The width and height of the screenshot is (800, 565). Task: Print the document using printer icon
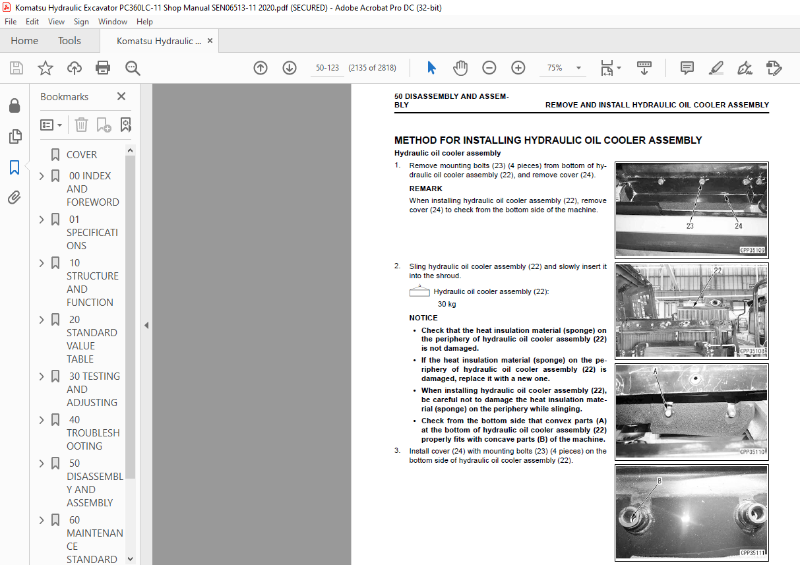[103, 68]
